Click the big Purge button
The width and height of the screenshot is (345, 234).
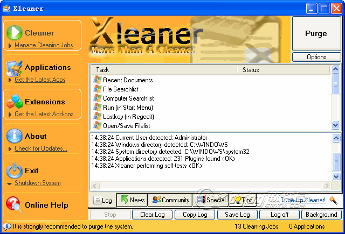(316, 33)
